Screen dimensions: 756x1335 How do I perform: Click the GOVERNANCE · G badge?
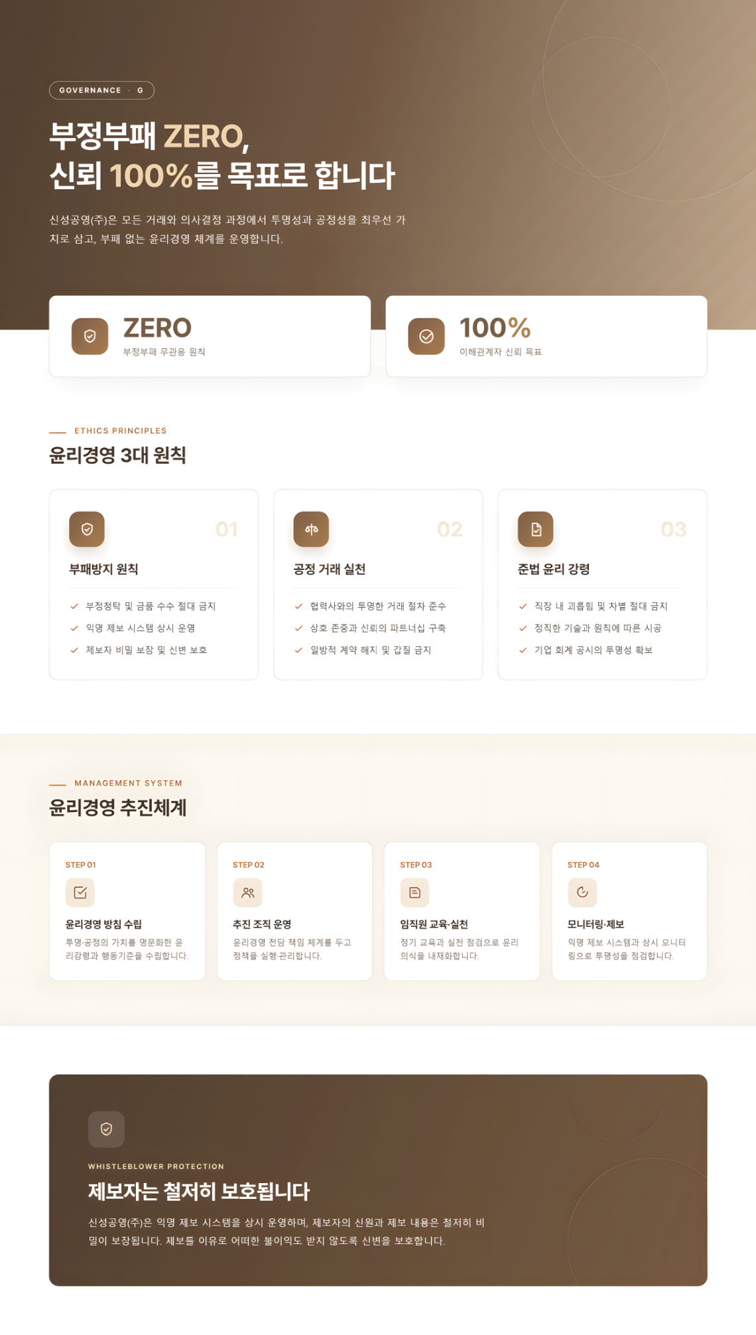[101, 90]
